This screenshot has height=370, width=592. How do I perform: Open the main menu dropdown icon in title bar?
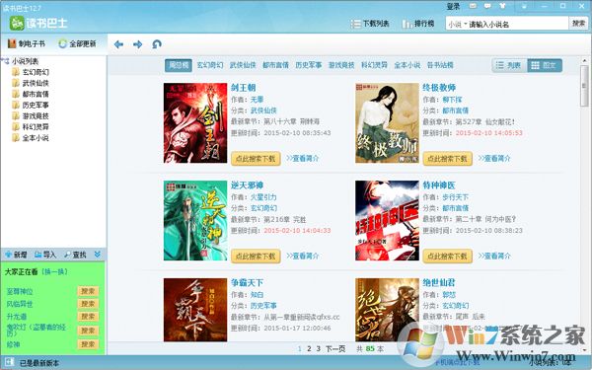point(525,6)
